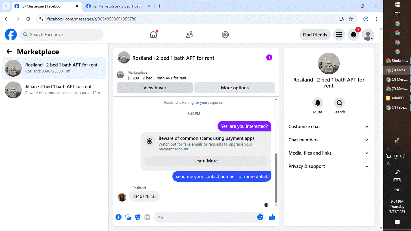The image size is (411, 231).
Task: Close the Marketplace browser tab
Action: pos(149,6)
